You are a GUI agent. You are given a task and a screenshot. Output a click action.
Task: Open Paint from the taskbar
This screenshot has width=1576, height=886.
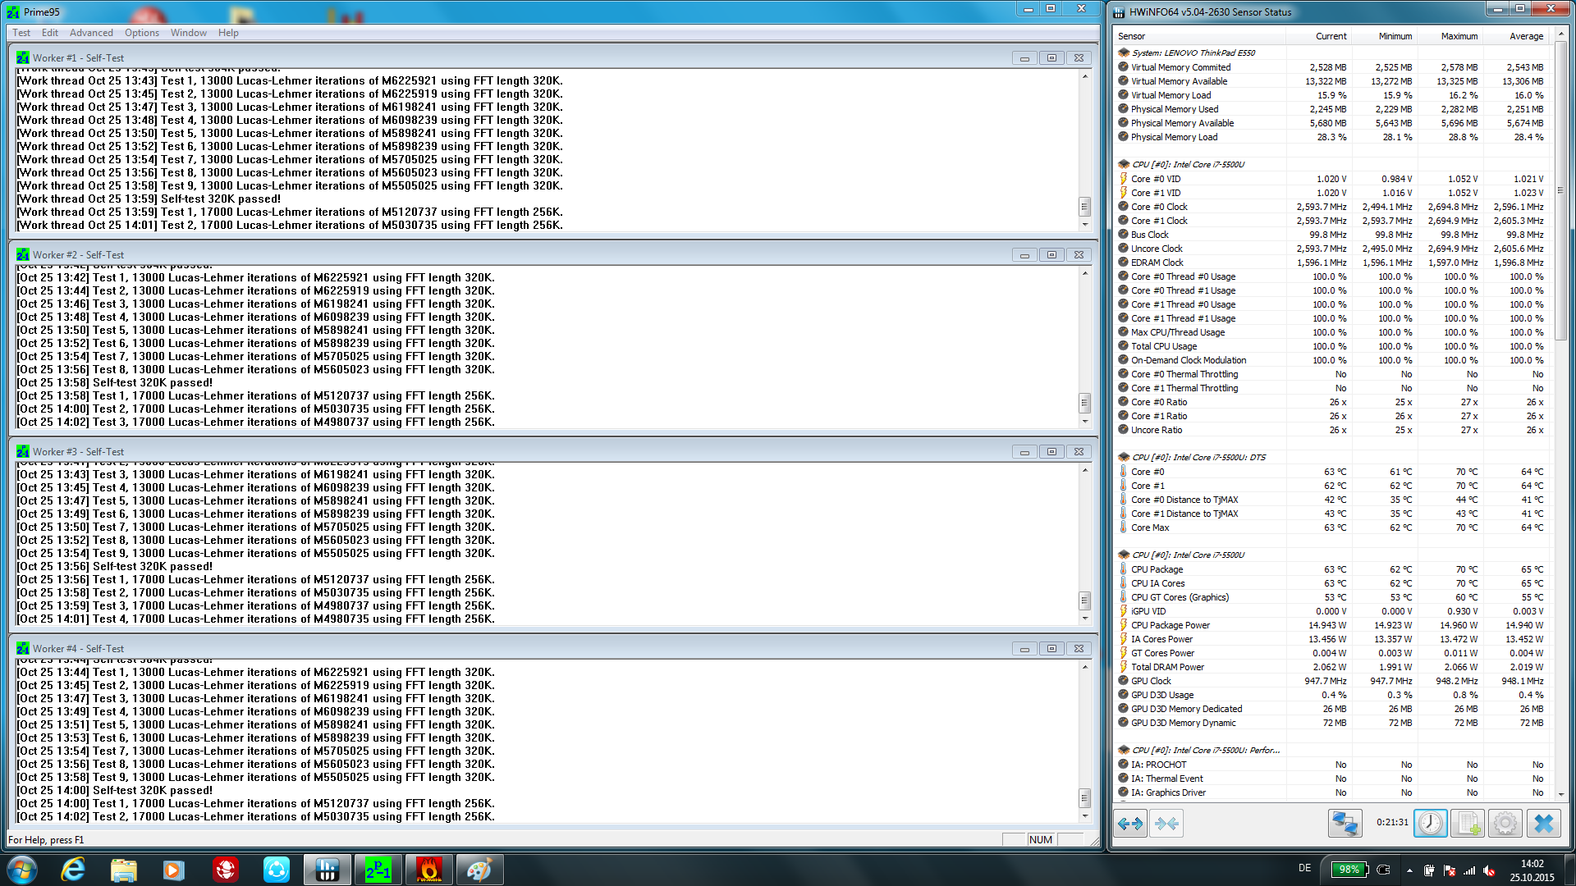click(x=479, y=870)
